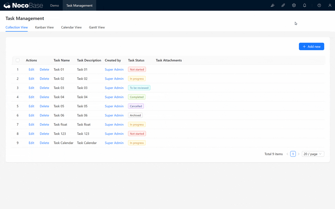This screenshot has height=209, width=335.
Task: Click the NocoBase logo
Action: pyautogui.click(x=23, y=5)
